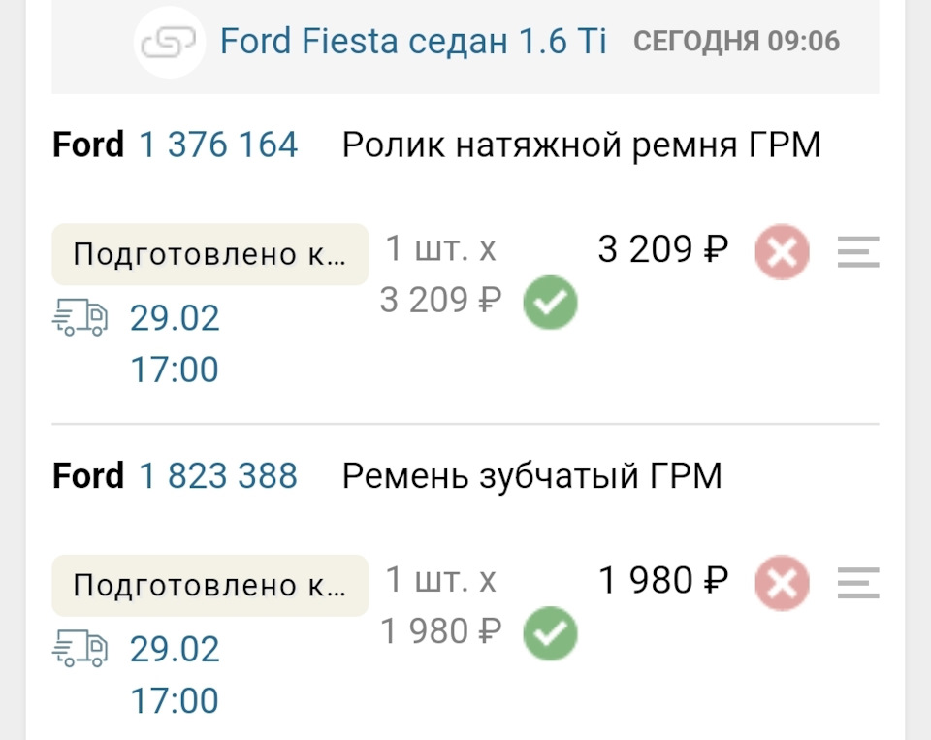Click the 3 209 ₽ total price
931x740 pixels.
click(663, 250)
